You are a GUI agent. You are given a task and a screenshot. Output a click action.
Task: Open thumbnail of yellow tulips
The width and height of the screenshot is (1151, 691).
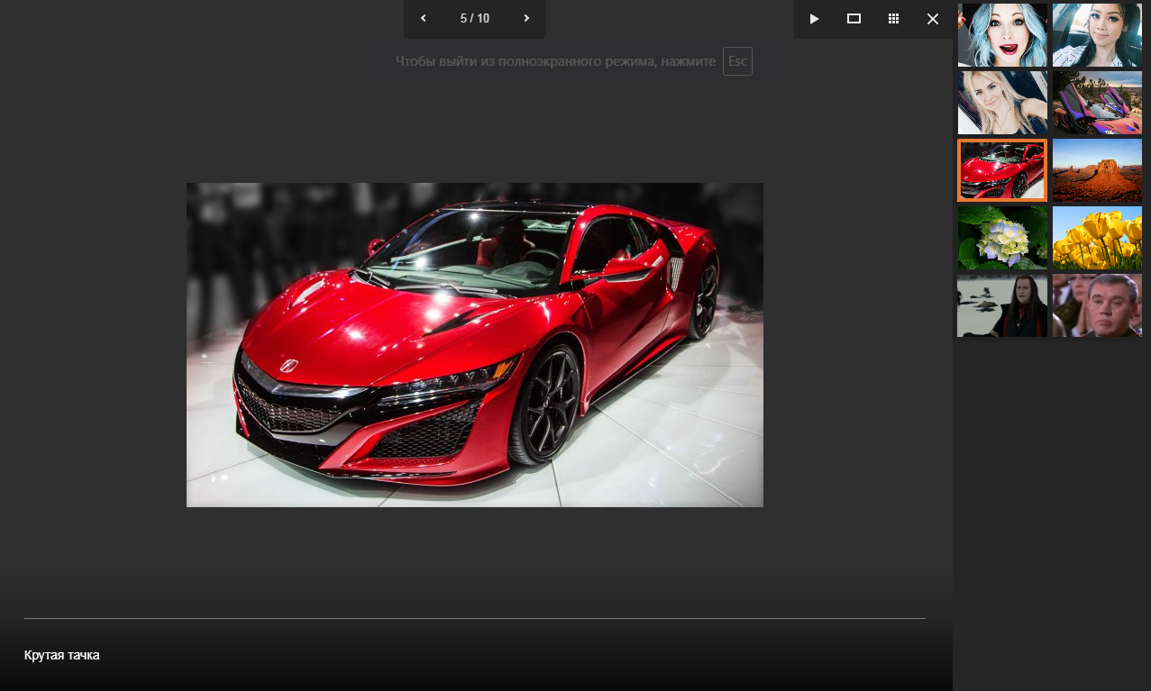coord(1097,238)
